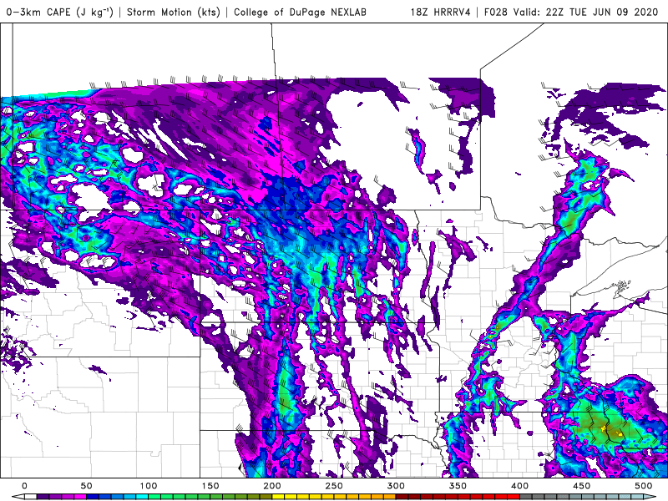Click the colorbar label '500'
The image size is (668, 501).
point(643,486)
